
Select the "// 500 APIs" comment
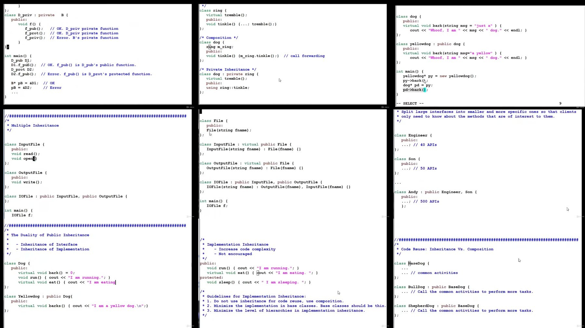[426, 201]
